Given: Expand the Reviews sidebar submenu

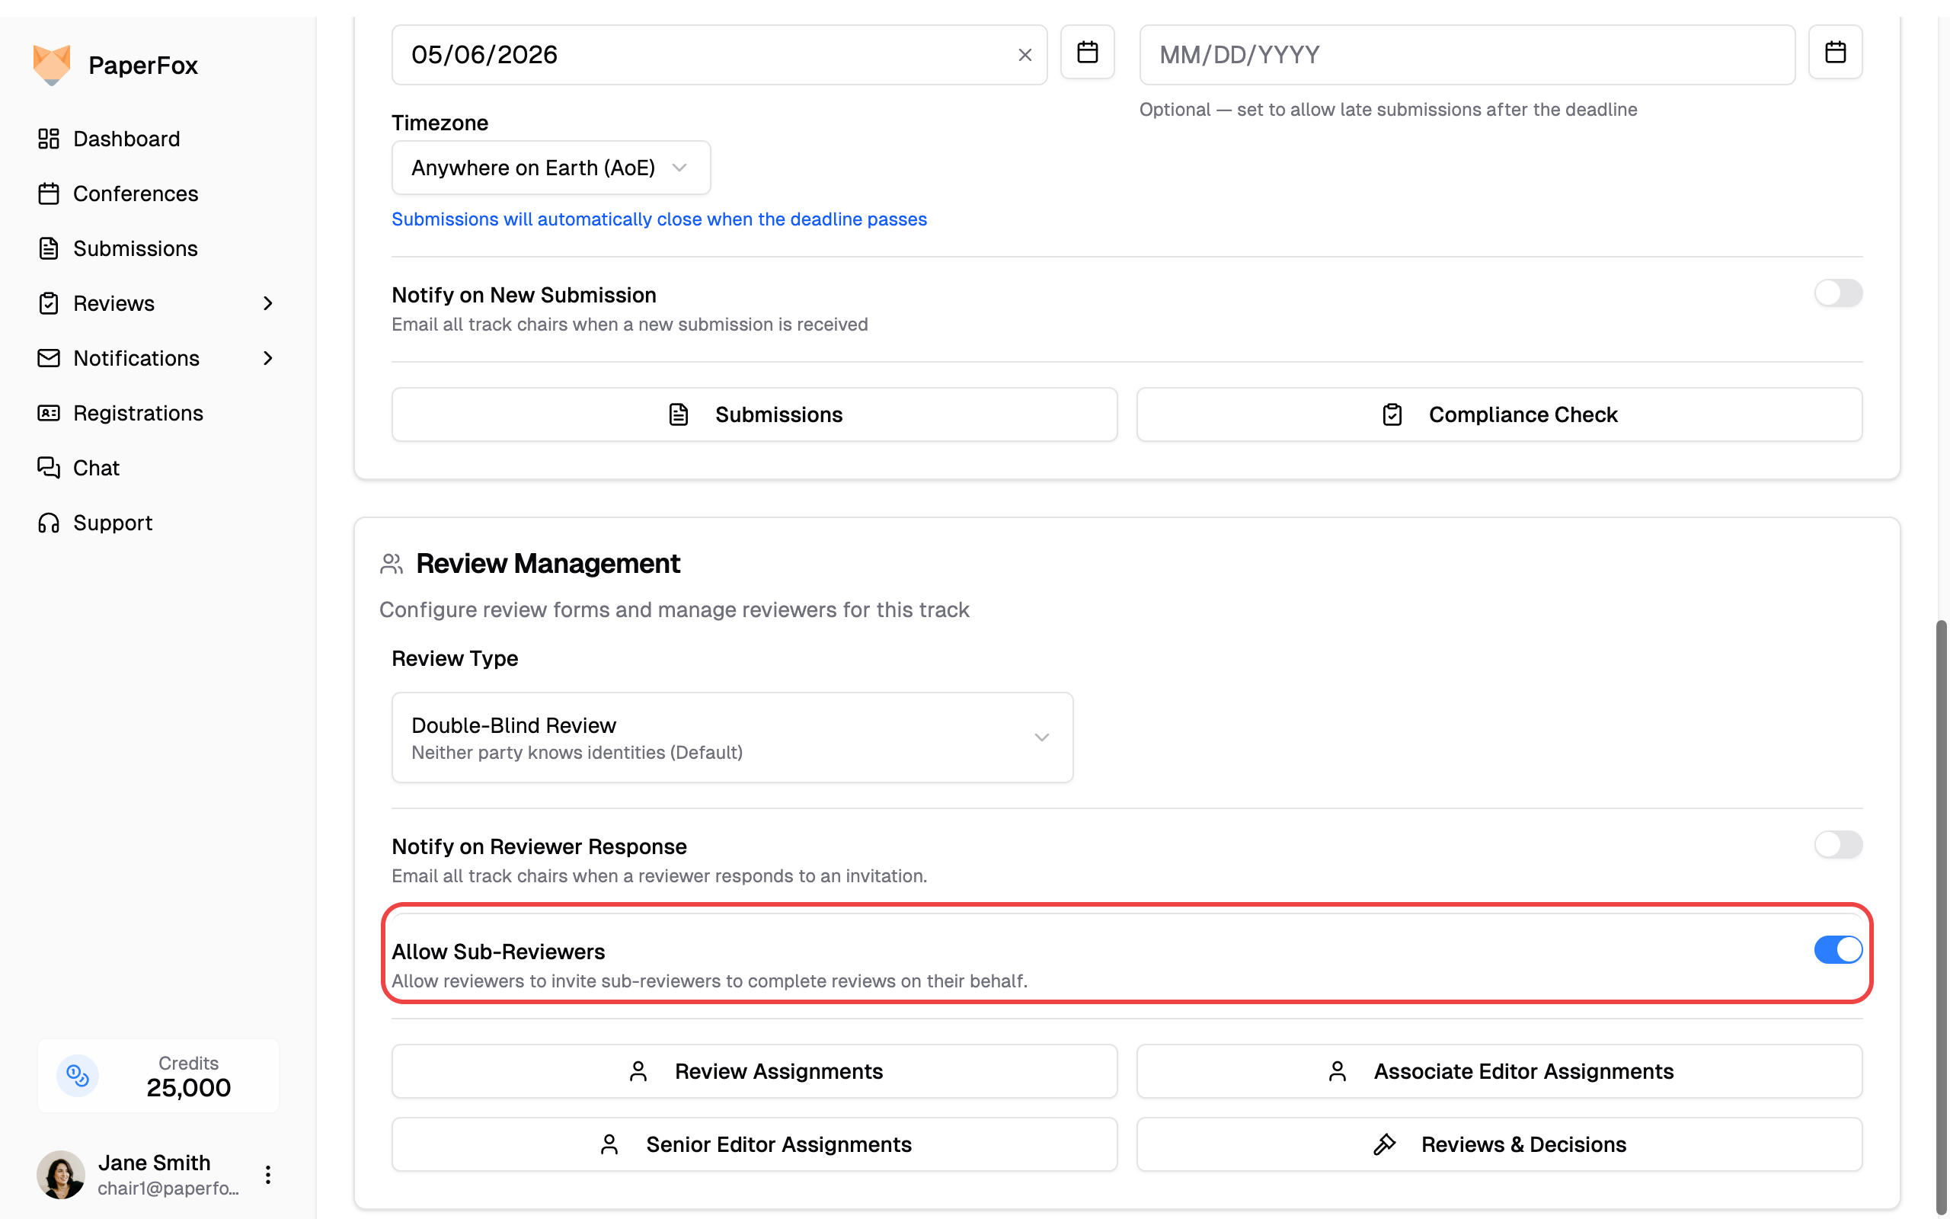Looking at the screenshot, I should 267,303.
